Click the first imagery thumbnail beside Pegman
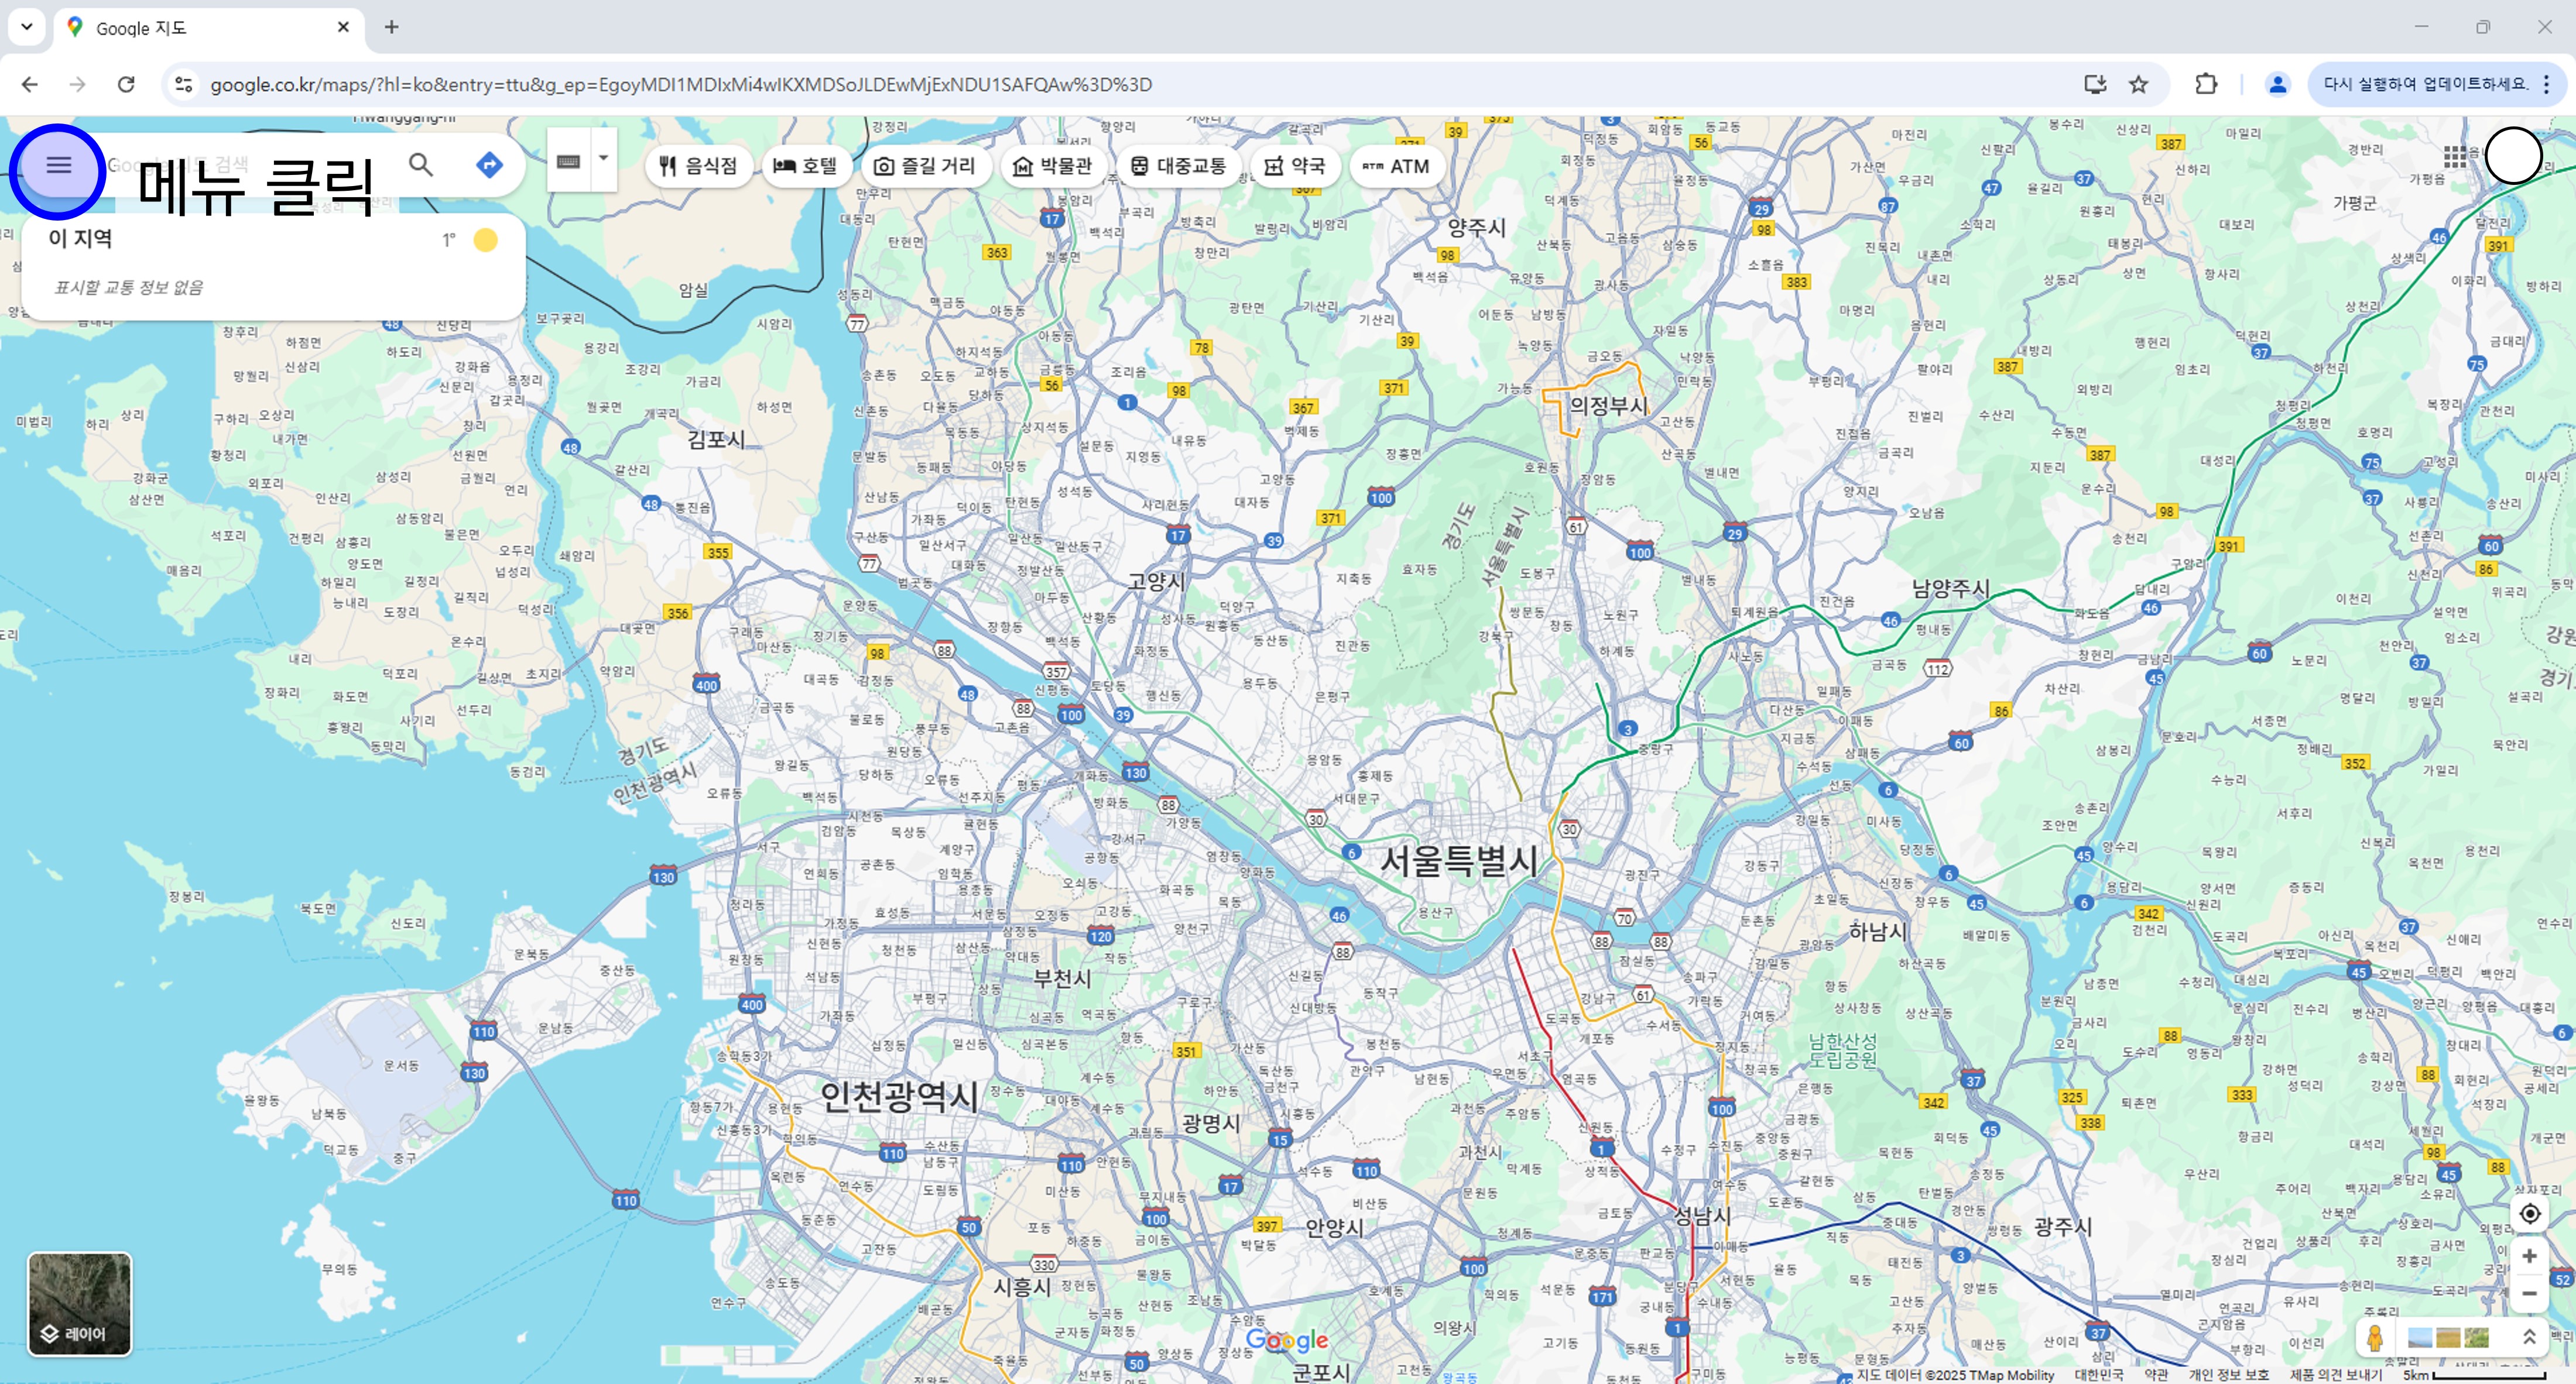This screenshot has width=2576, height=1384. (2419, 1338)
